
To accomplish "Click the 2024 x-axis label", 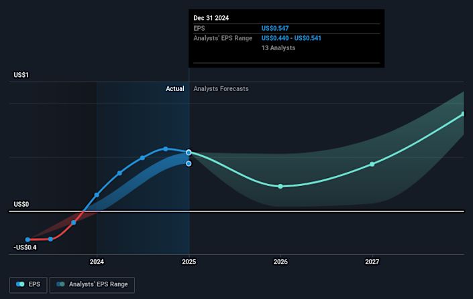I will [x=97, y=262].
